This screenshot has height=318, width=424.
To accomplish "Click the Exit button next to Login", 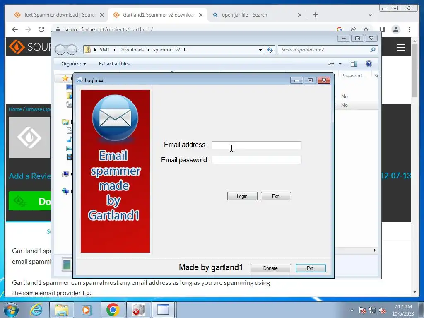I will (276, 196).
